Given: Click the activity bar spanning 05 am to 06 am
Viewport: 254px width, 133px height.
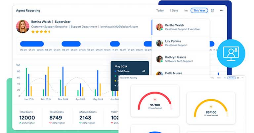Looking at the screenshot, I should 71,44.
